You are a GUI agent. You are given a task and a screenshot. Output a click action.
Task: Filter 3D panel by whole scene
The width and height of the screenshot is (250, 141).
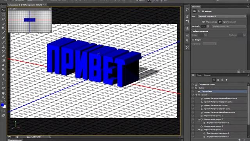tap(214, 80)
